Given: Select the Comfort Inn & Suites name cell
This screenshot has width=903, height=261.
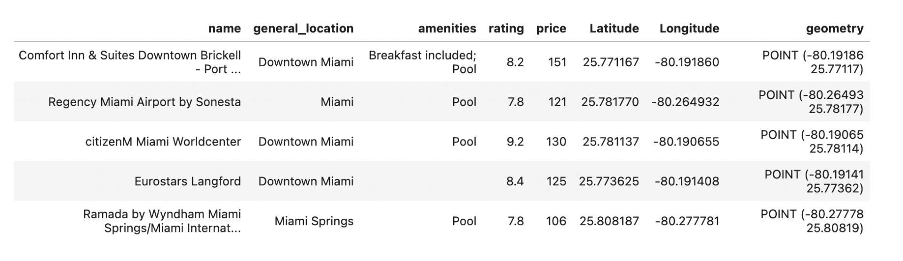Looking at the screenshot, I should (130, 62).
